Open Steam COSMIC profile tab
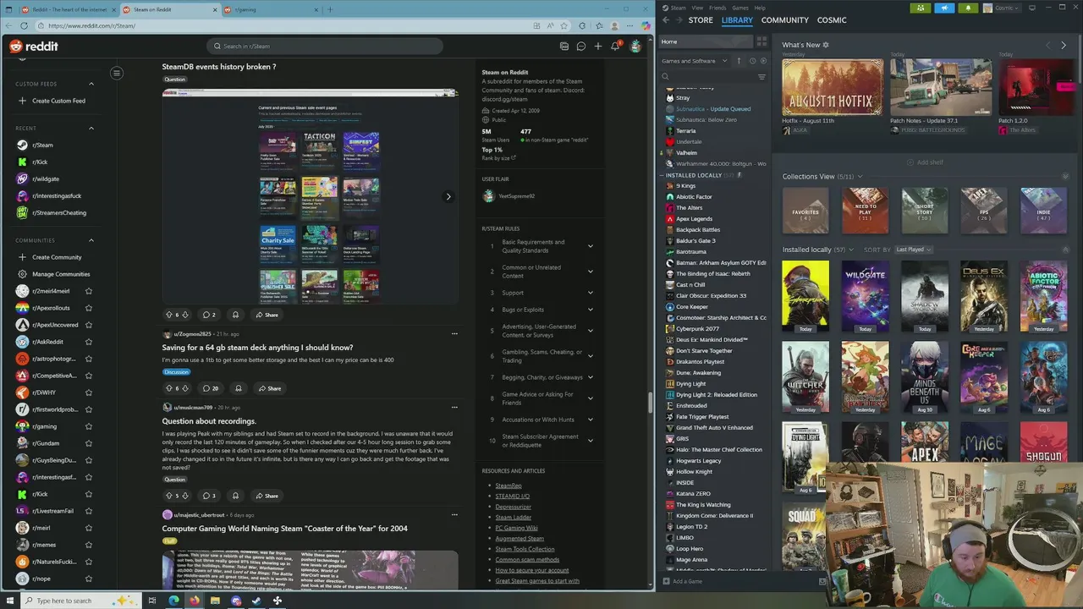 pos(832,19)
